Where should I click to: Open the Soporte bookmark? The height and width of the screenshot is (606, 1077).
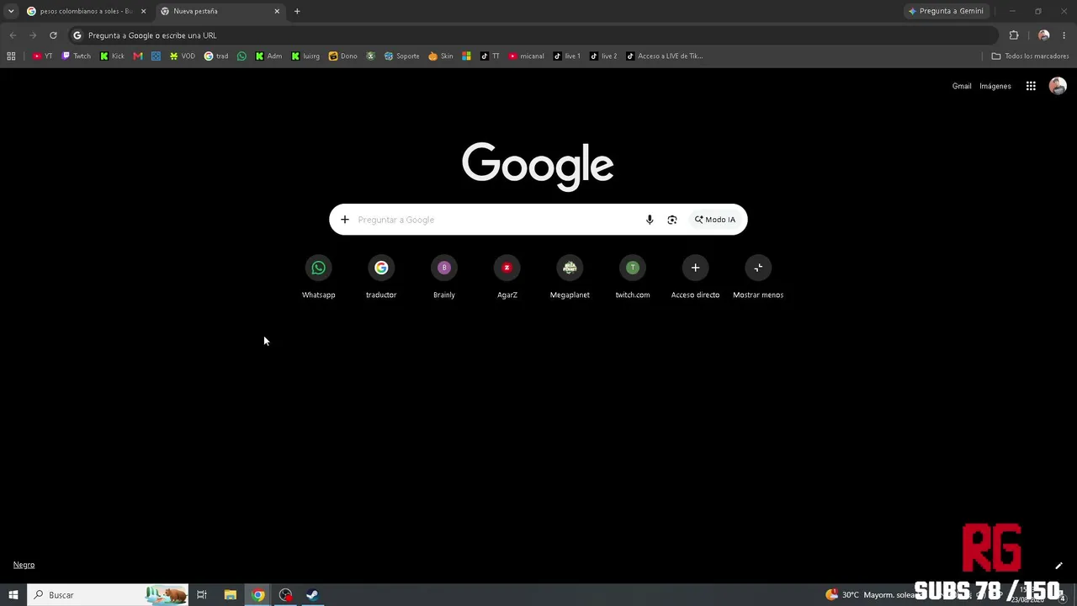pos(402,56)
